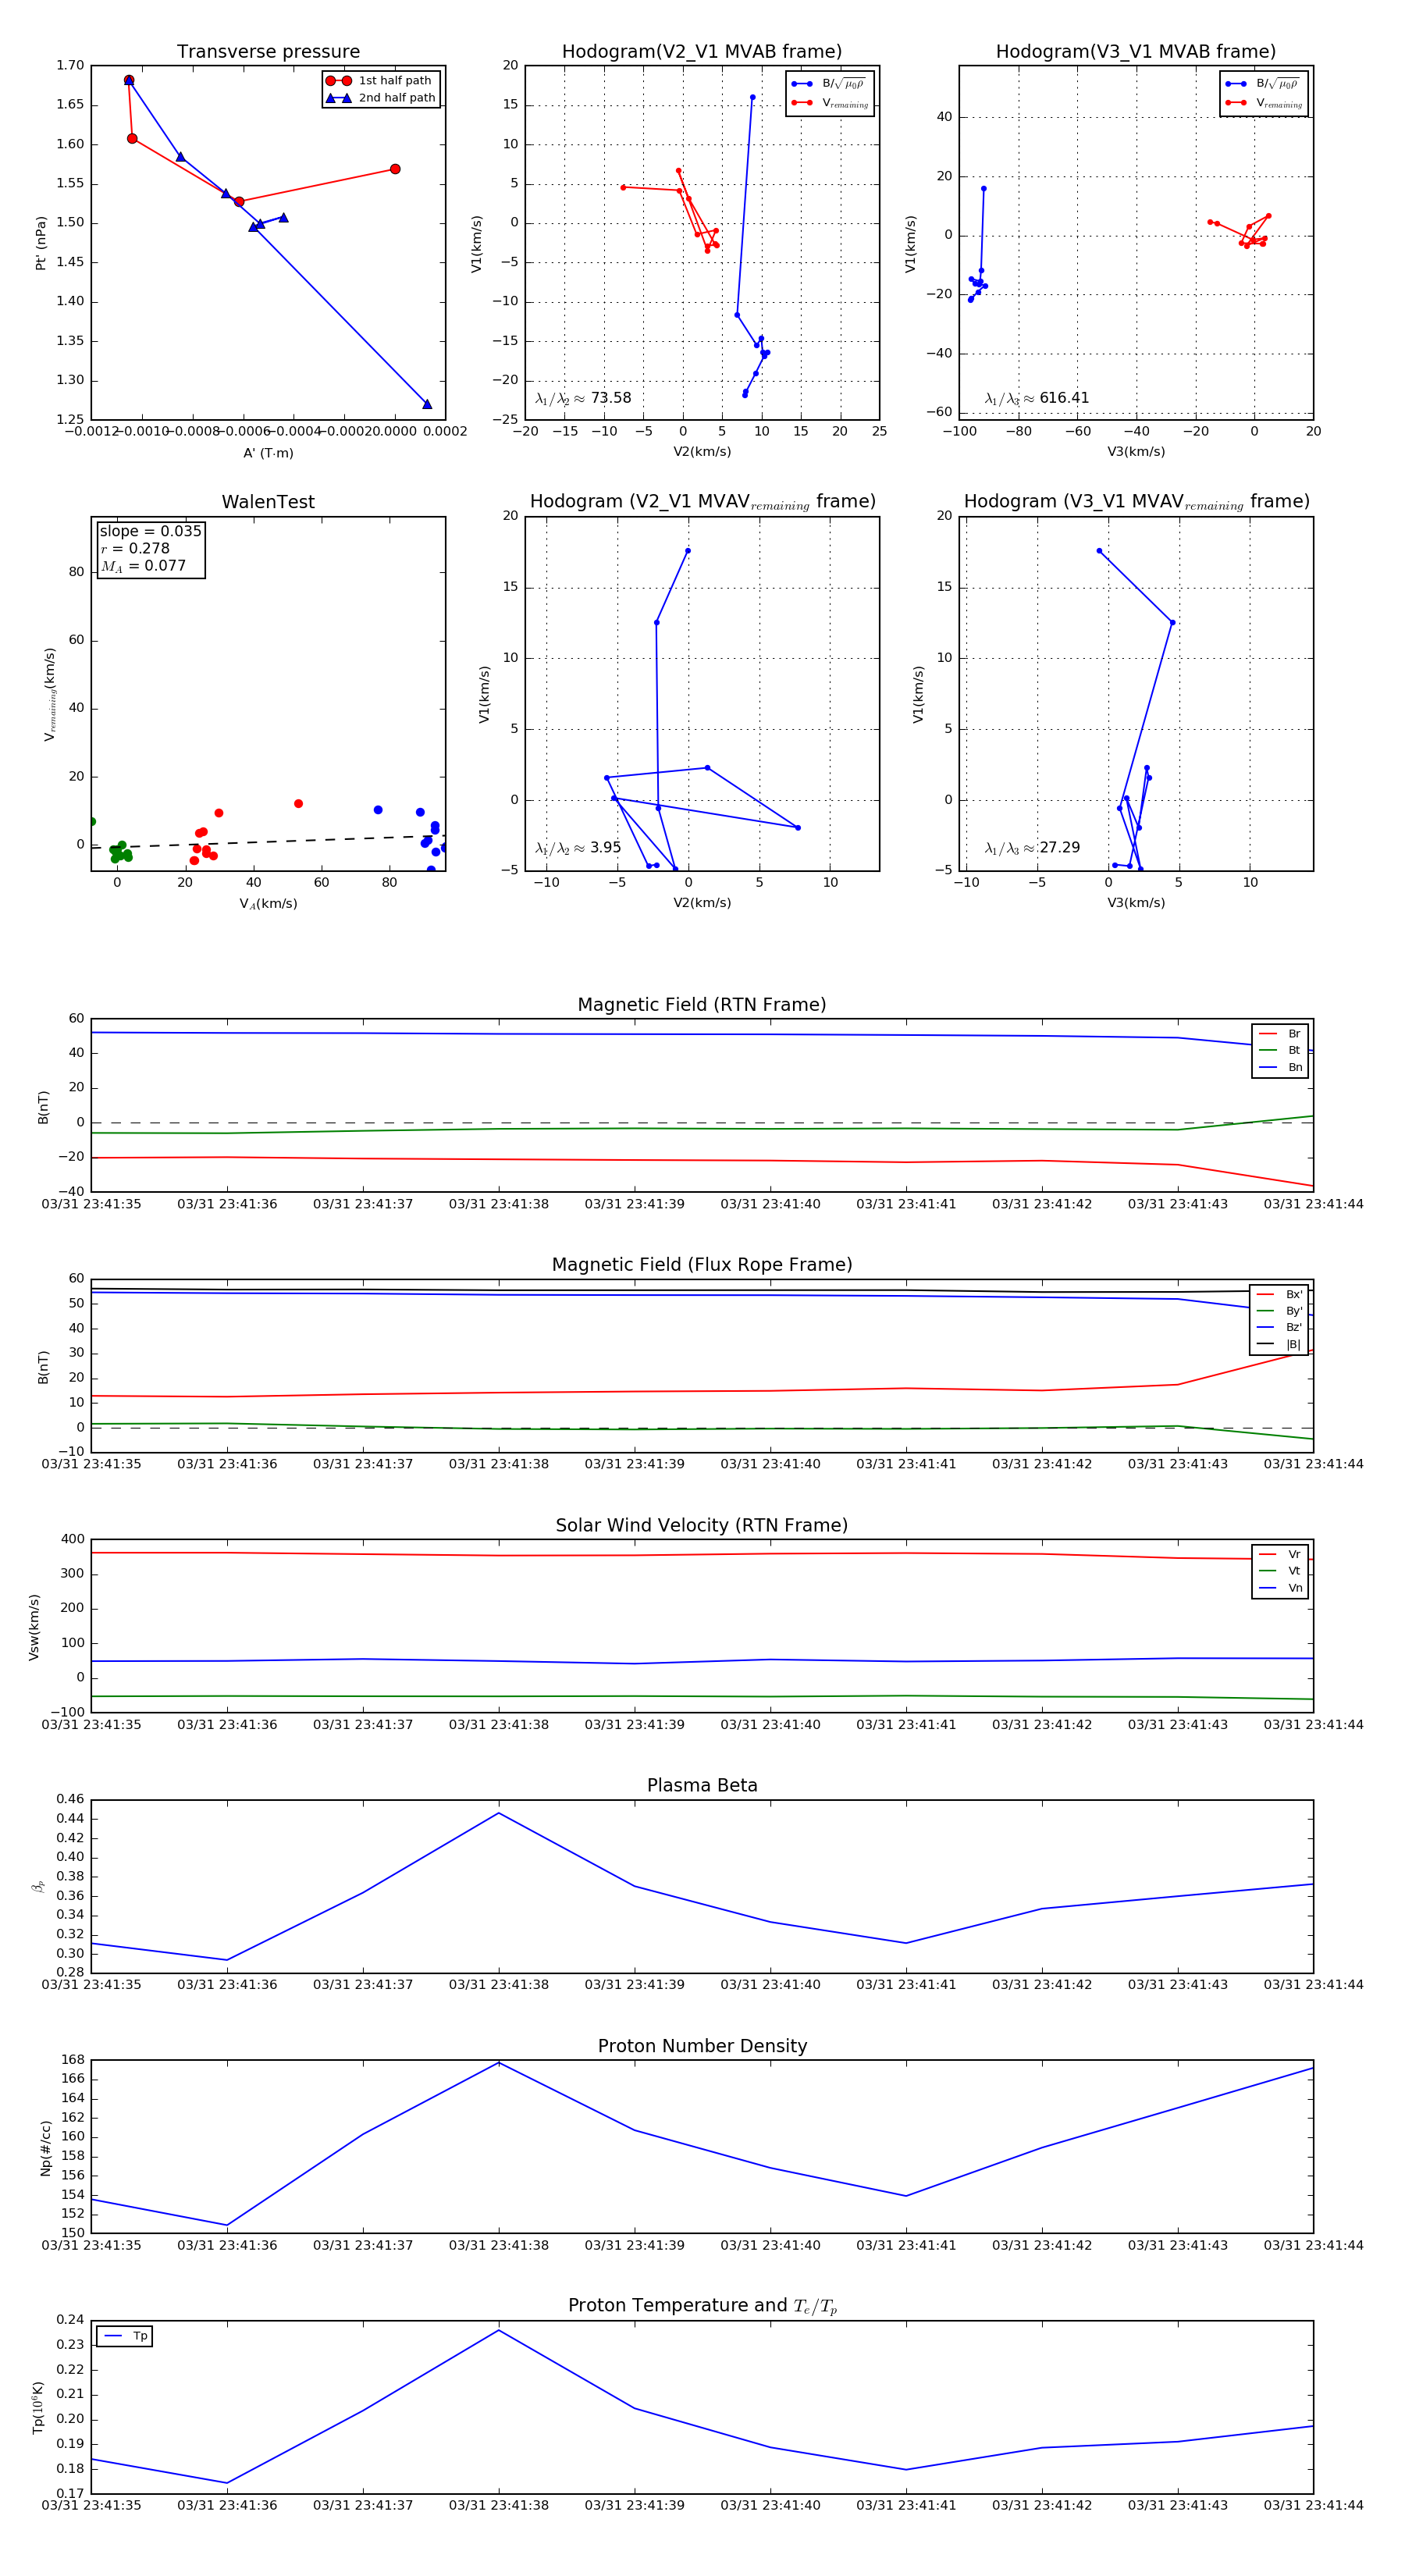This screenshot has height=2576, width=1405.
Task: Select the "M_A = 0.077" annotation
Action: tap(143, 566)
